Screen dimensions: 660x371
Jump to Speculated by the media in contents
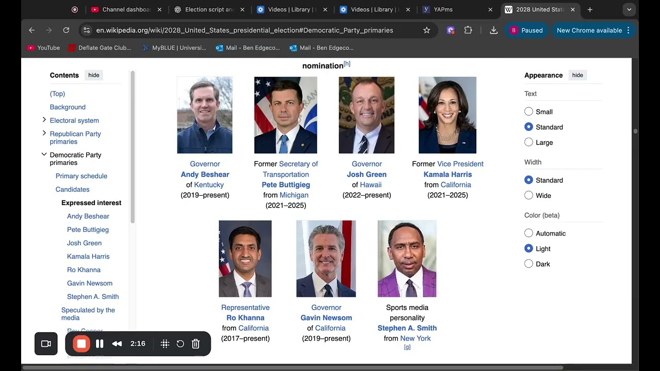[x=88, y=314]
